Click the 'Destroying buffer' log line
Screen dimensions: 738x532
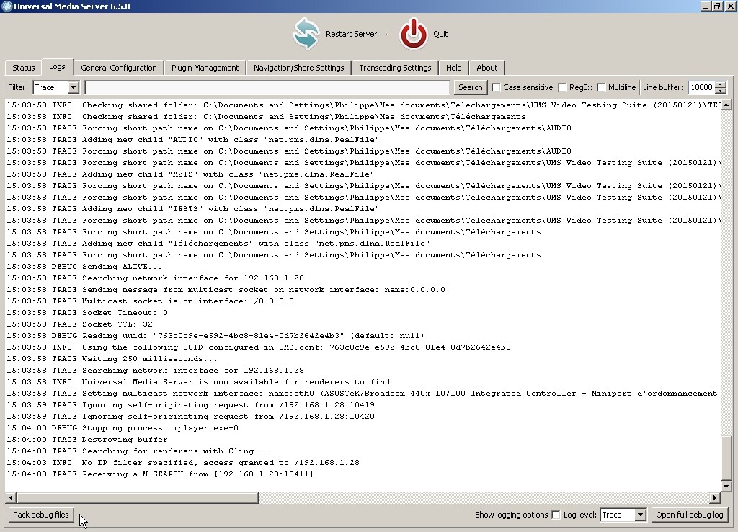[x=87, y=440]
